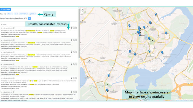Open document icon for result #3
The height and width of the screenshot is (108, 193).
pos(74,52)
